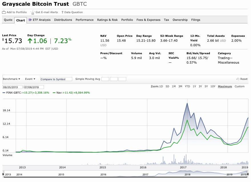Click the NAV value 11.56

tap(105, 41)
